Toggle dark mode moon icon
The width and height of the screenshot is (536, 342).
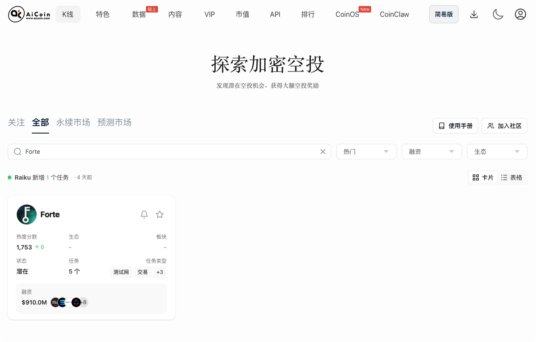(498, 14)
